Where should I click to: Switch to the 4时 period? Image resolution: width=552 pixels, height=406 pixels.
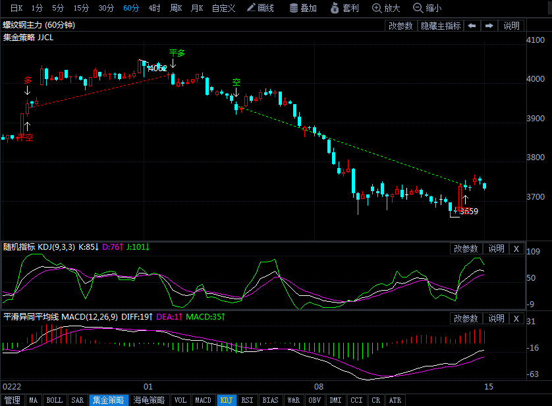coord(154,8)
